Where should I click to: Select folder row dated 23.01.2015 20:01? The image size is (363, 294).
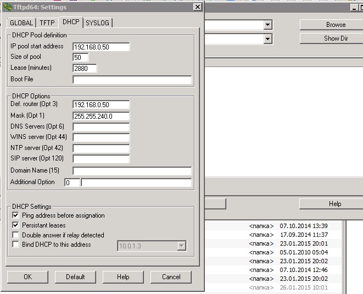tap(273, 243)
